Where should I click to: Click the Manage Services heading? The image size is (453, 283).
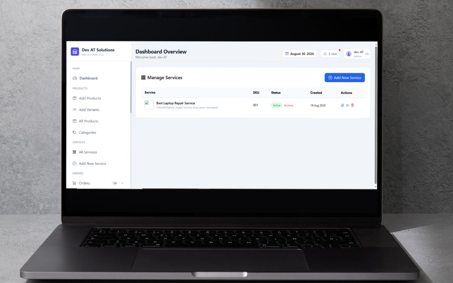point(165,78)
